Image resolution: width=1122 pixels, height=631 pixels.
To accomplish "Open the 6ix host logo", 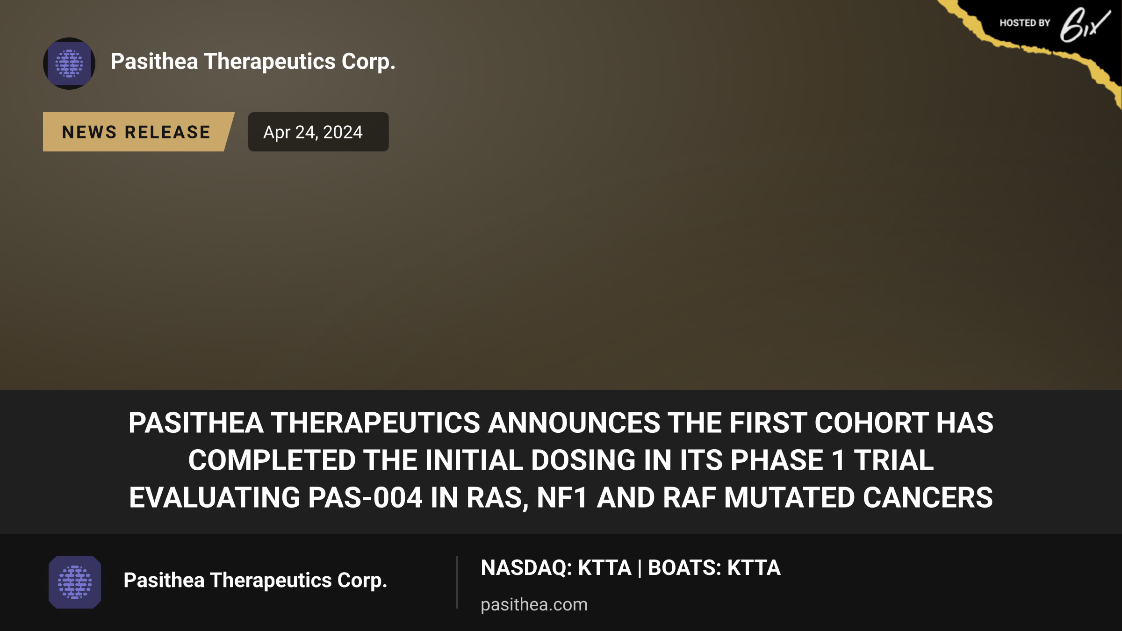I will (x=1085, y=24).
